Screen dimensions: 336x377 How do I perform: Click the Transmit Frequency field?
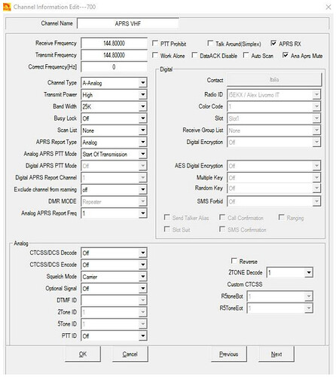[114, 55]
